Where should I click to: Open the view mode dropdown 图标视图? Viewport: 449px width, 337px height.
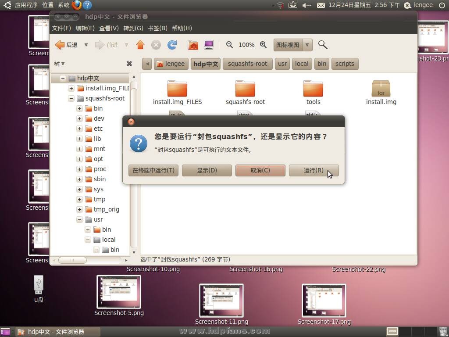(x=292, y=45)
